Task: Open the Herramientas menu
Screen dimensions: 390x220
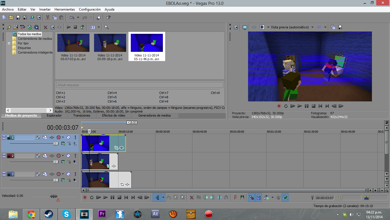Action: (x=65, y=9)
